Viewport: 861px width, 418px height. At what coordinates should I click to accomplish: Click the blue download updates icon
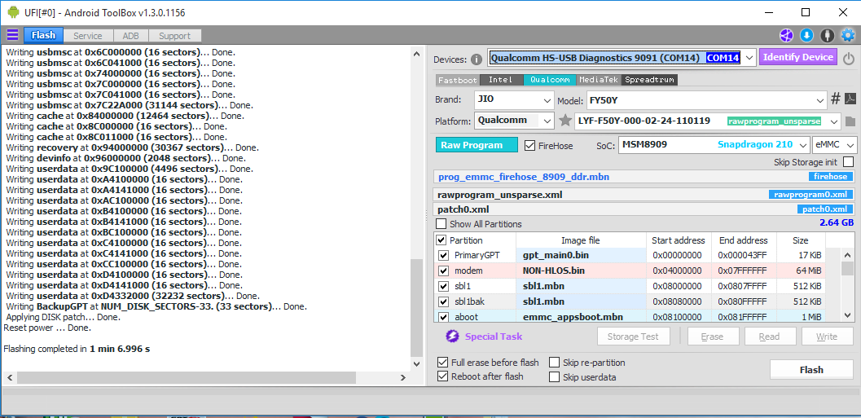tap(806, 36)
